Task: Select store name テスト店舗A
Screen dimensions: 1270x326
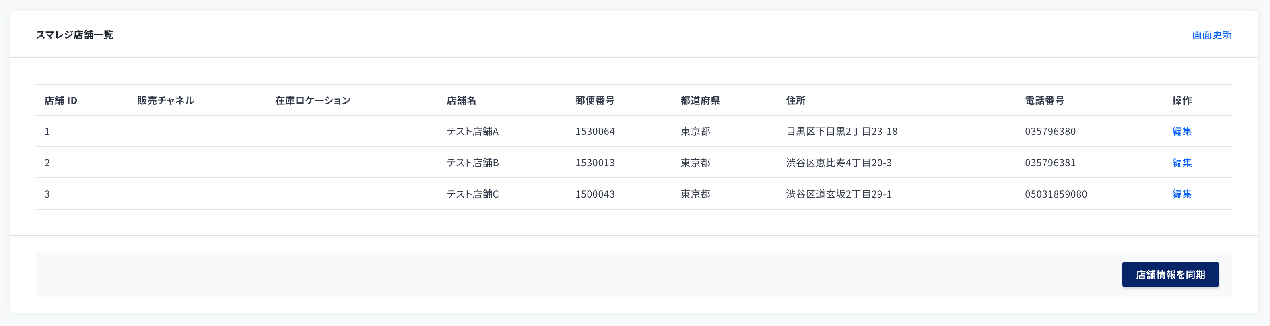Action: click(x=472, y=131)
